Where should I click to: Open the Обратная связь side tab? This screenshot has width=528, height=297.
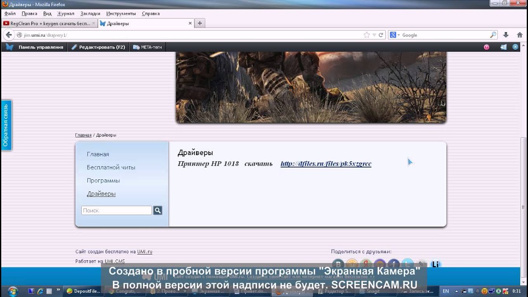(x=6, y=125)
